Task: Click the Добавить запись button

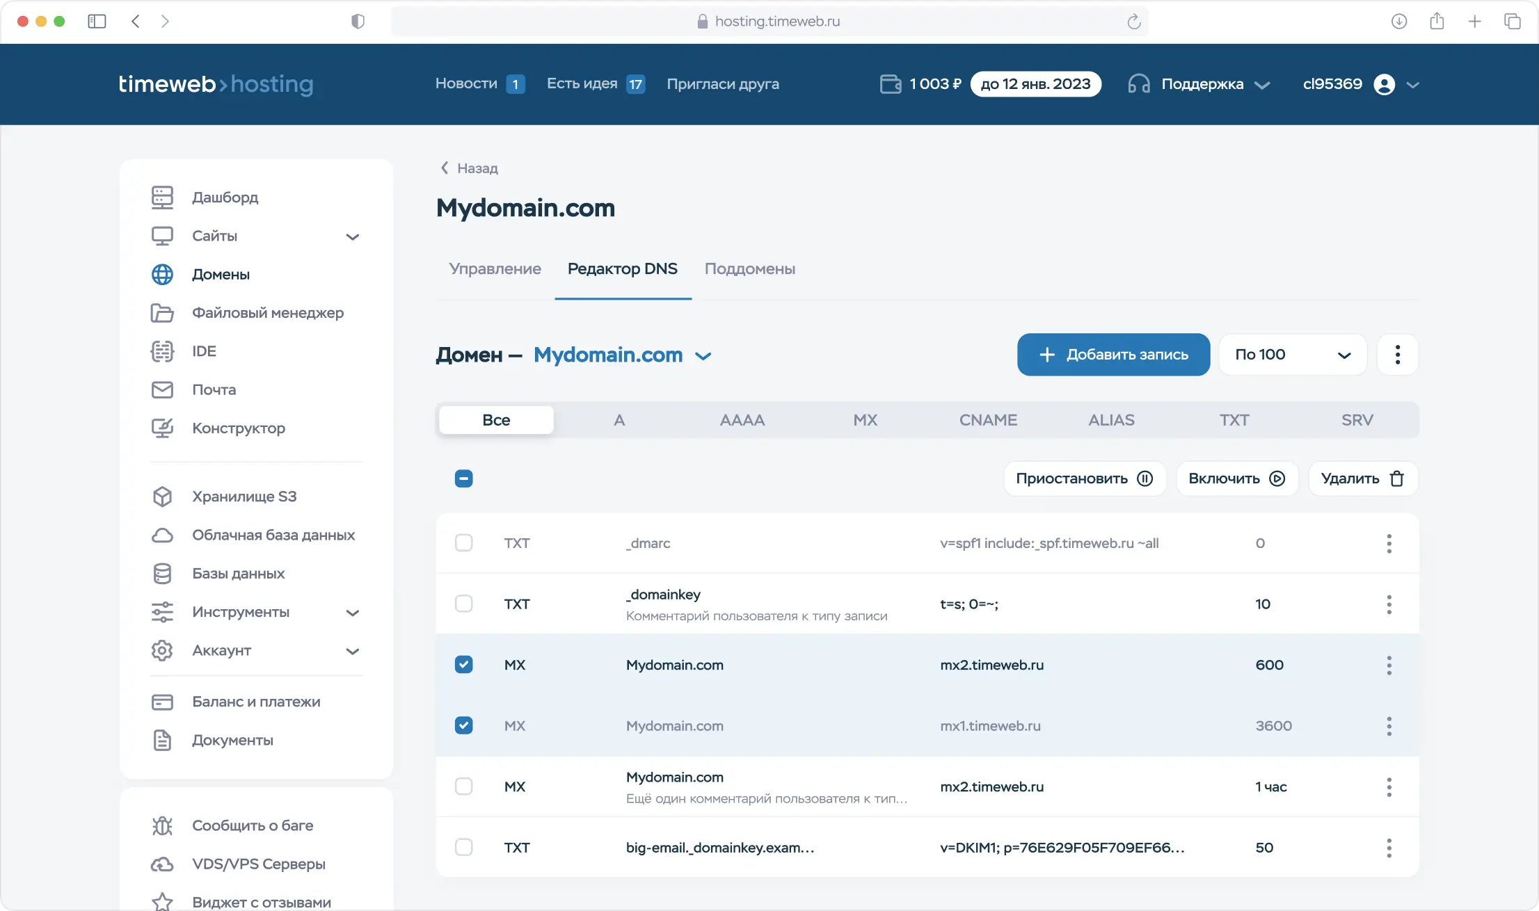Action: (x=1113, y=354)
